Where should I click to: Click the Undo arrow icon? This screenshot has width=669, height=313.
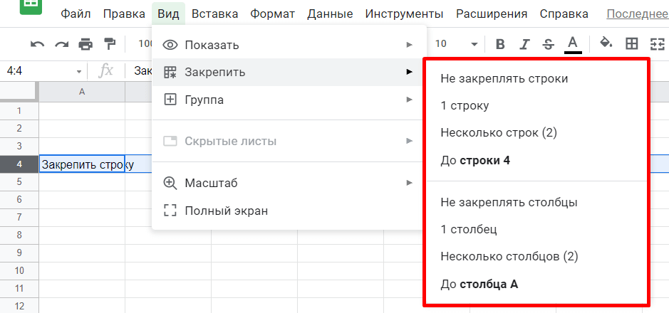[x=38, y=44]
